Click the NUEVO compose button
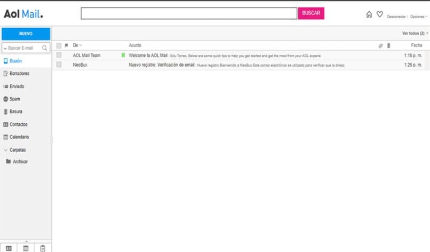Viewport: 430px width, 252px height. point(26,34)
